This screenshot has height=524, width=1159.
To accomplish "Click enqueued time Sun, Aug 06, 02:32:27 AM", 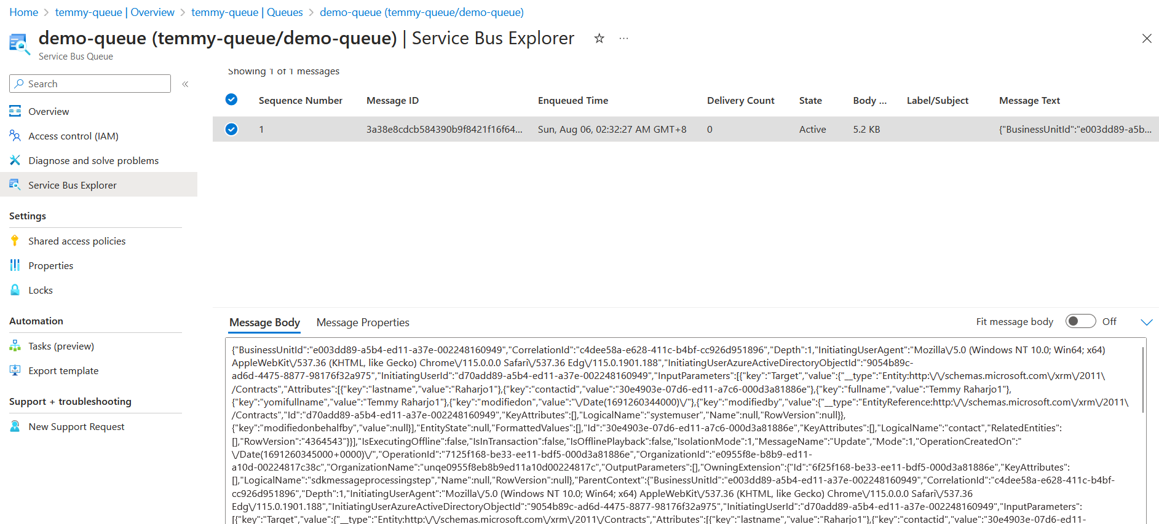I will [612, 129].
